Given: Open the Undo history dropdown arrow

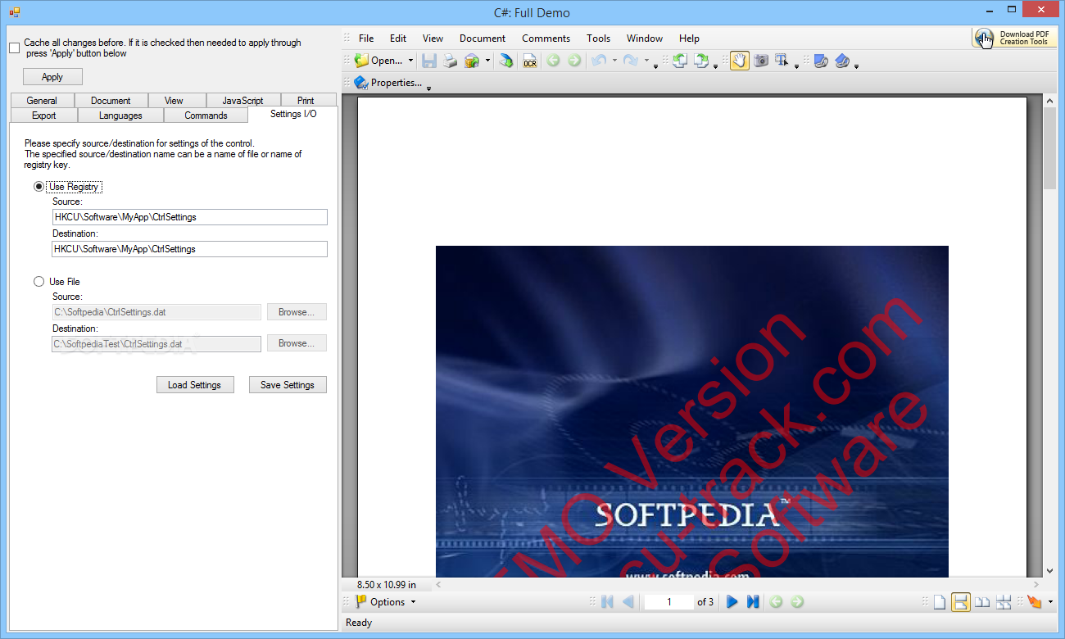Looking at the screenshot, I should click(614, 61).
